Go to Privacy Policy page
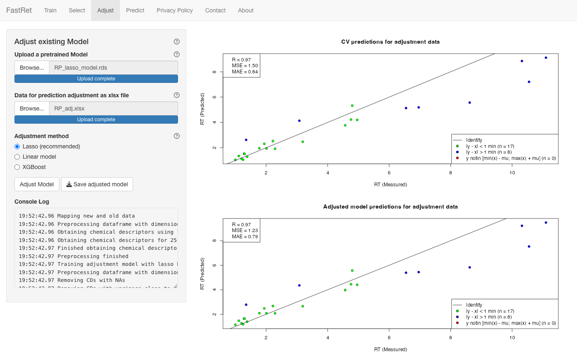 175,10
